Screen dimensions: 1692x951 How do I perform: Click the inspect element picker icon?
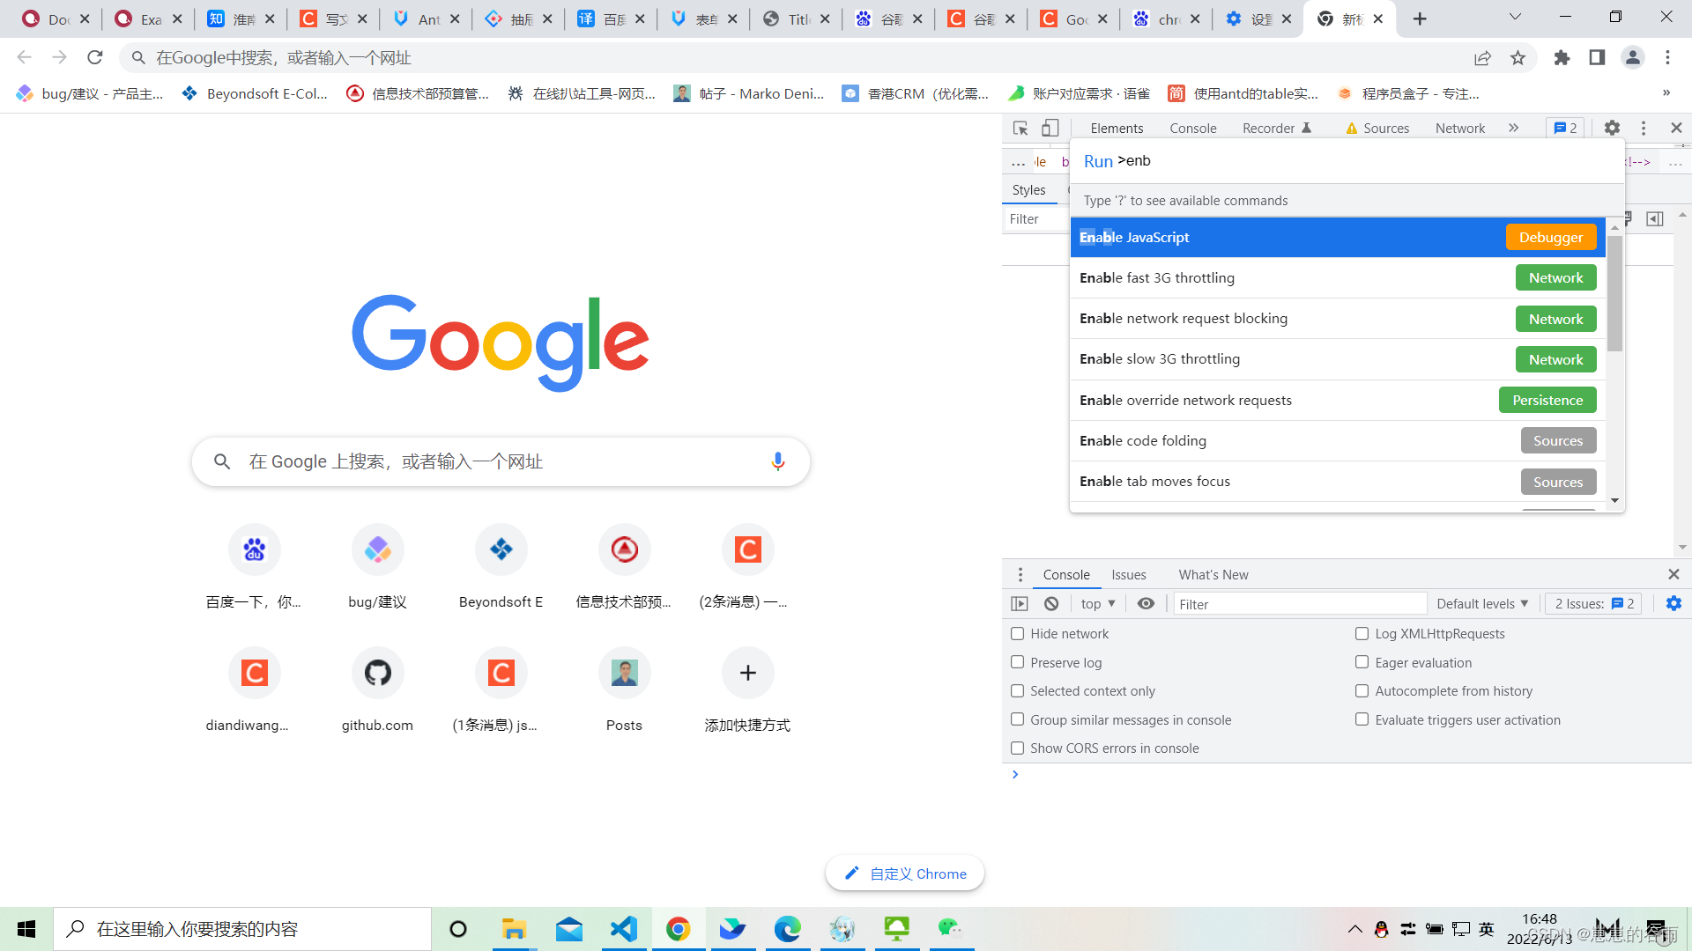coord(1020,129)
